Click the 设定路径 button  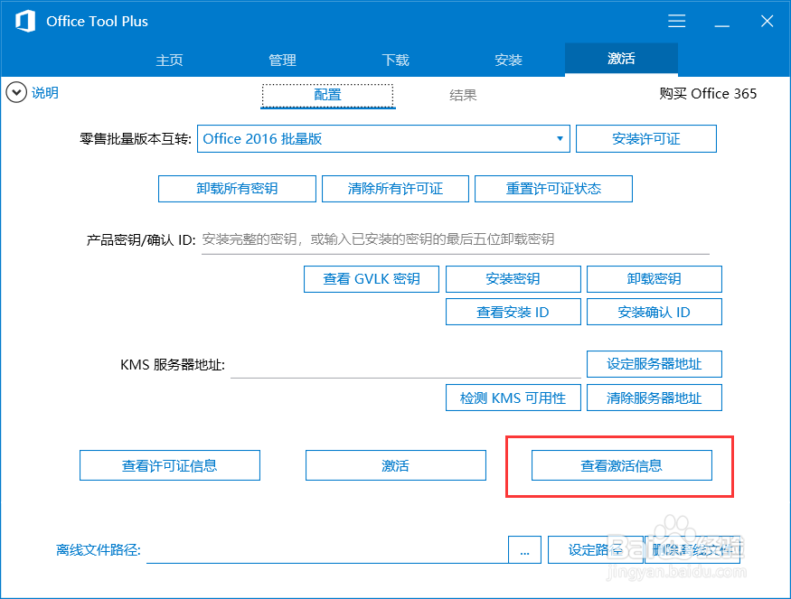coord(595,549)
